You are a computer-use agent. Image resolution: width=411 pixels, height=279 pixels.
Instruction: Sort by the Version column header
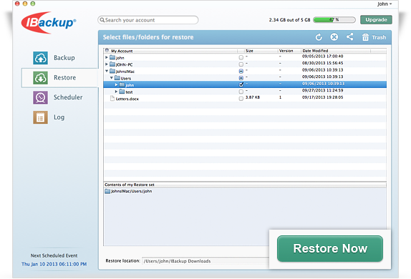tap(286, 51)
